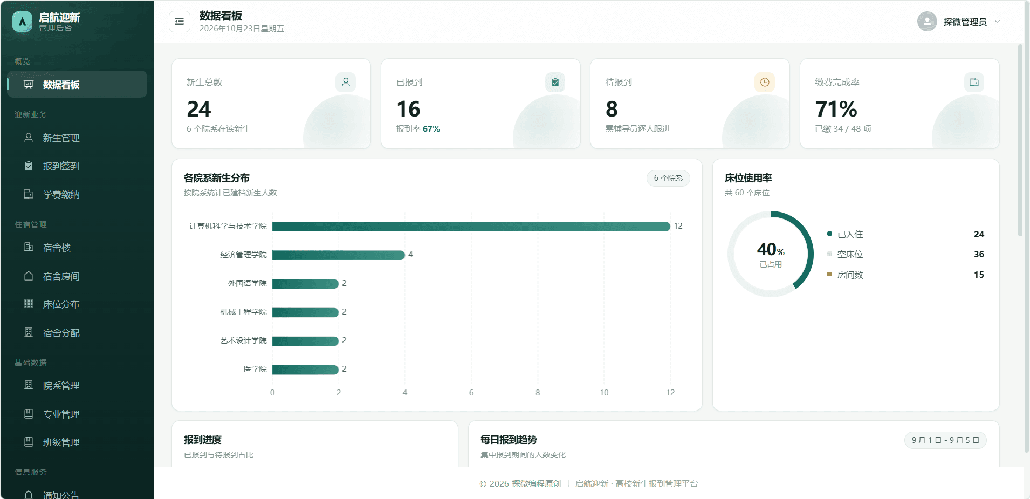Click the person icon on 新生总数 card
The height and width of the screenshot is (499, 1030).
(x=346, y=82)
